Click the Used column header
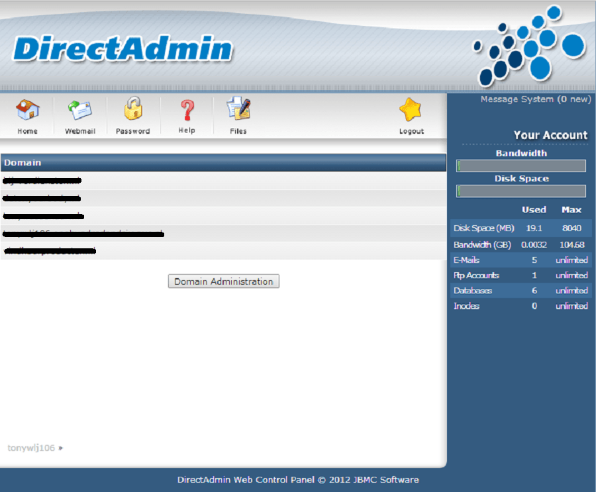The height and width of the screenshot is (492, 596). tap(534, 209)
